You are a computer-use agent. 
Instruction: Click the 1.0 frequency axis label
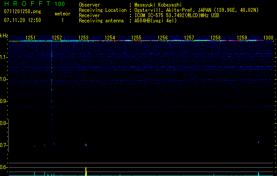pyautogui.click(x=4, y=79)
